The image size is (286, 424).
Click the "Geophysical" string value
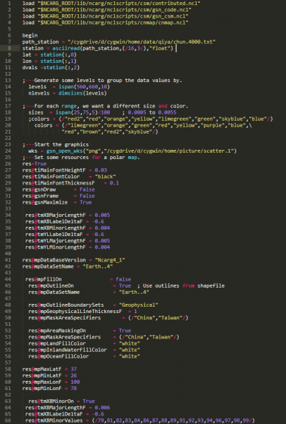[139, 305]
